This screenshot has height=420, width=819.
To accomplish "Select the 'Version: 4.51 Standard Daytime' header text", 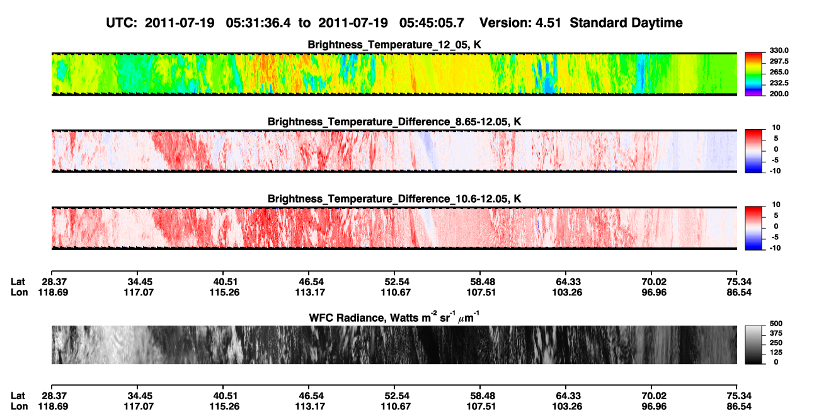I will coord(581,23).
